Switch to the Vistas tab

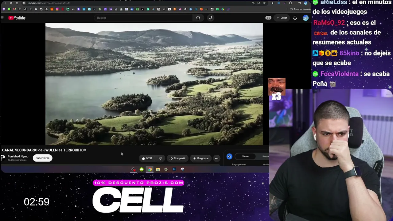click(x=245, y=157)
